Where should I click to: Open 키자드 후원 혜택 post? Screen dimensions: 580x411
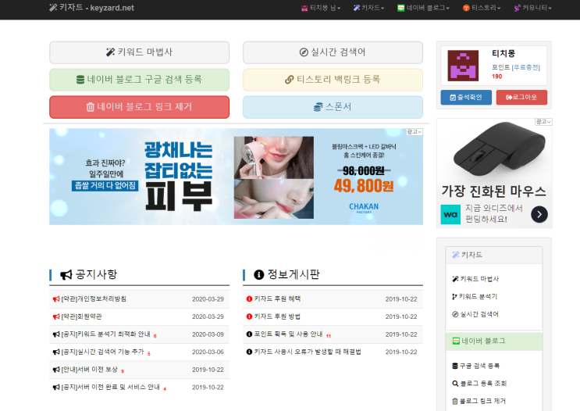pyautogui.click(x=277, y=298)
